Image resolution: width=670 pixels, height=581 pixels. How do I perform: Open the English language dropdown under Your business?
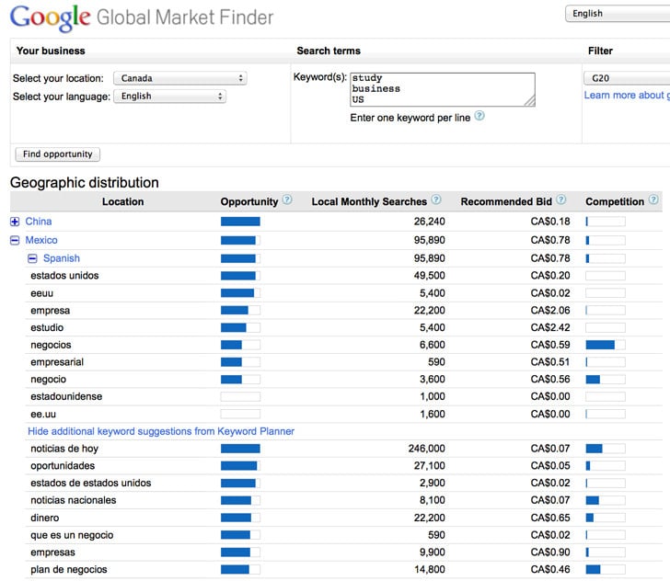pos(169,97)
